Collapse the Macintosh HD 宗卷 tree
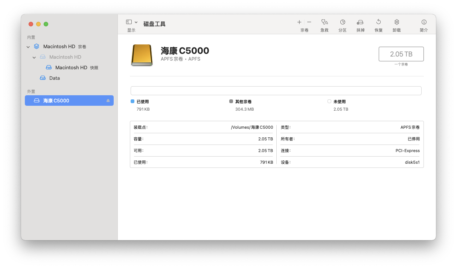 (x=28, y=46)
